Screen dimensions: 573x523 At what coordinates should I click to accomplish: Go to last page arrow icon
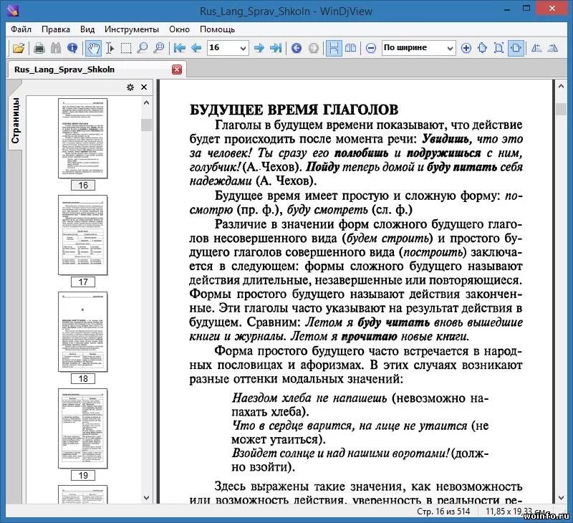276,48
